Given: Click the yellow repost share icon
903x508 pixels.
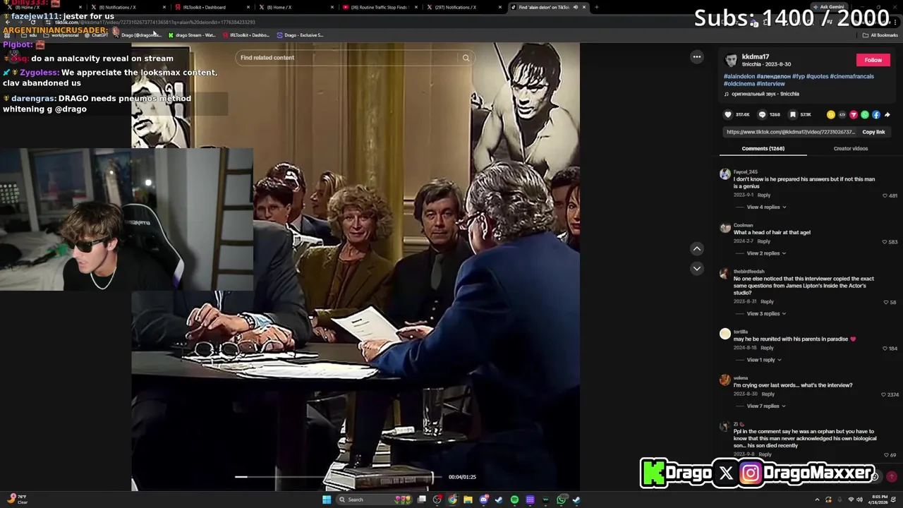Looking at the screenshot, I should (831, 114).
